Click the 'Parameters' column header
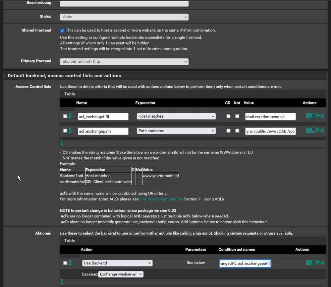 click(x=196, y=250)
